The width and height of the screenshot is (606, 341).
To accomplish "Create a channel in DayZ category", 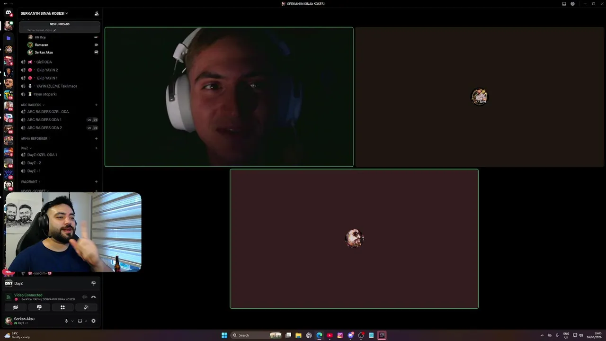I will 96,148.
